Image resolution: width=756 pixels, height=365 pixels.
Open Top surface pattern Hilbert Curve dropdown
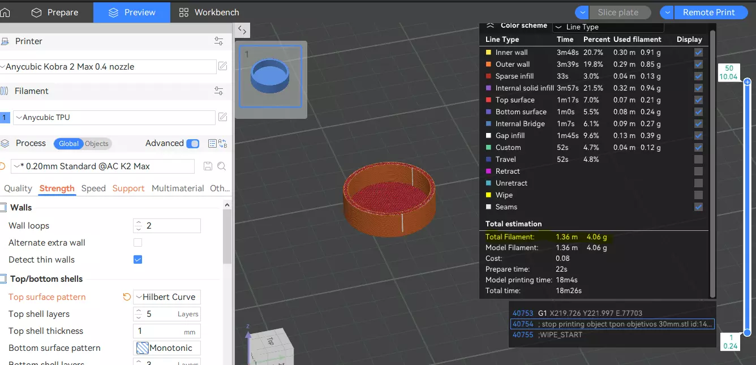[x=167, y=297]
